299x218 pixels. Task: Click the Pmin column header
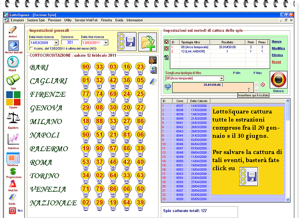(251, 42)
